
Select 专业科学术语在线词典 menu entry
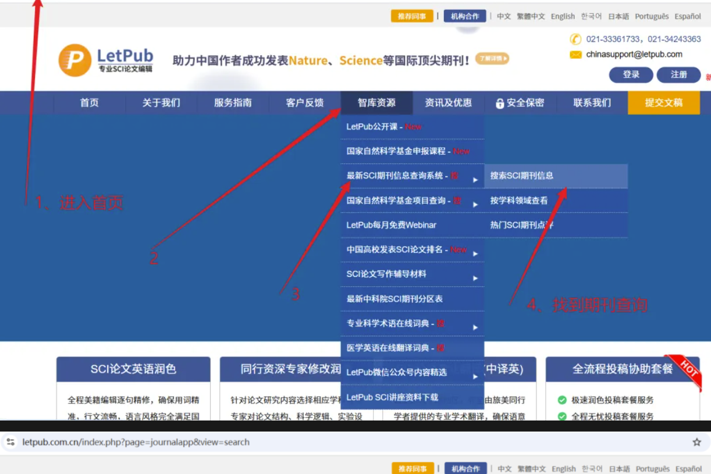[x=413, y=323]
